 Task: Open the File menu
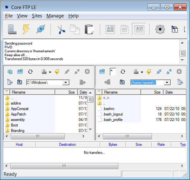pos(9,16)
